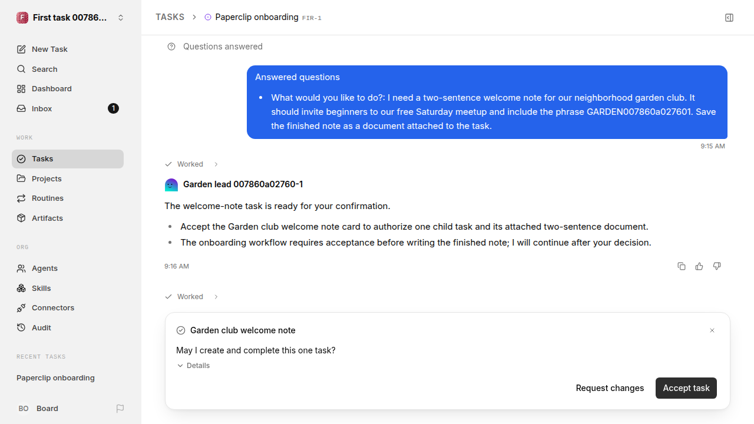Start a New Task
Screen dimensions: 754x424
click(68, 49)
